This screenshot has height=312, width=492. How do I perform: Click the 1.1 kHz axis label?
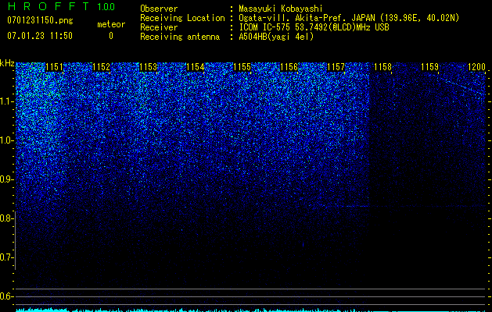click(7, 101)
